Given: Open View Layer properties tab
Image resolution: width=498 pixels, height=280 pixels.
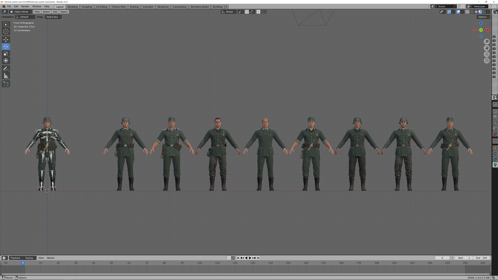Looking at the screenshot, I should tap(495, 123).
